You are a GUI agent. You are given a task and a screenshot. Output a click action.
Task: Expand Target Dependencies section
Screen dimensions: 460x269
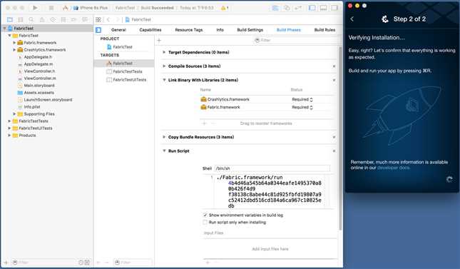[x=164, y=52]
